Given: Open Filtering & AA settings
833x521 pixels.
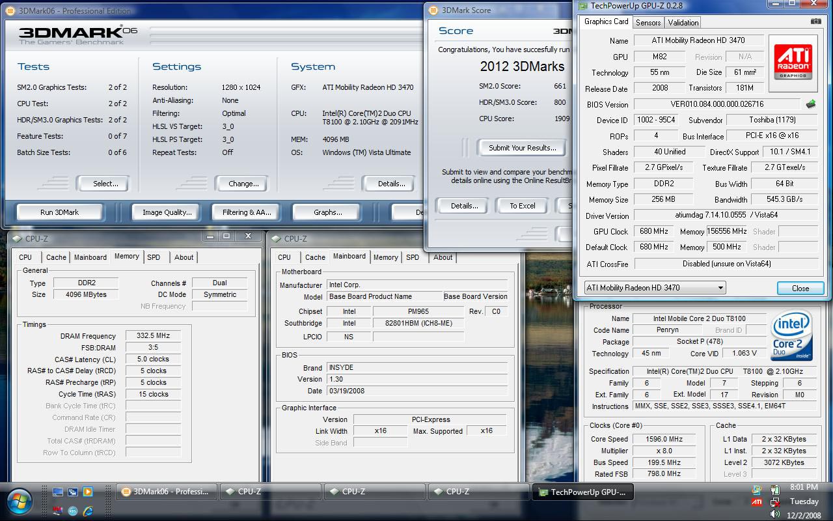Looking at the screenshot, I should tap(247, 212).
